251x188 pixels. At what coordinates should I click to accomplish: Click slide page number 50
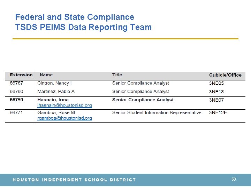click(234, 179)
